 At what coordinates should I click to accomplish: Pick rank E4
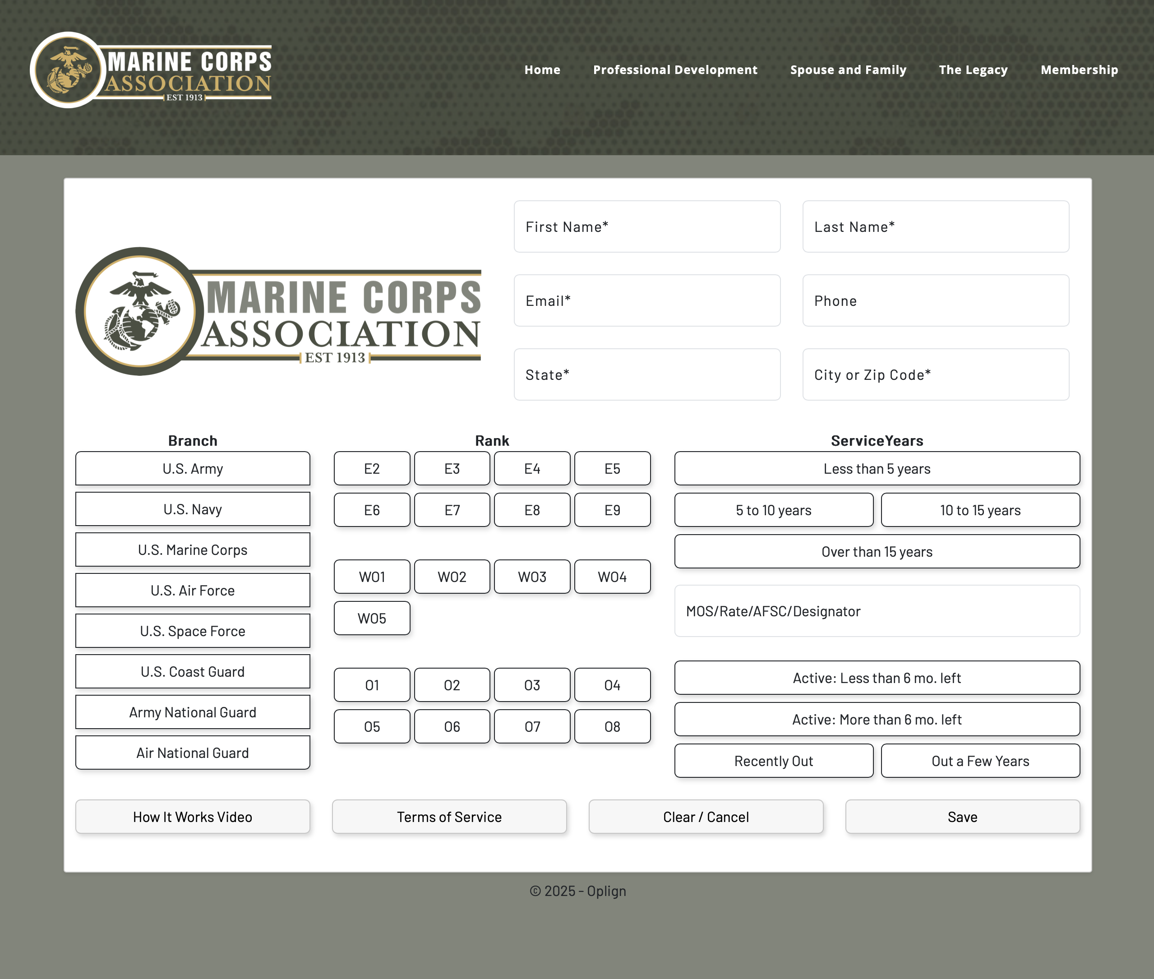(532, 468)
